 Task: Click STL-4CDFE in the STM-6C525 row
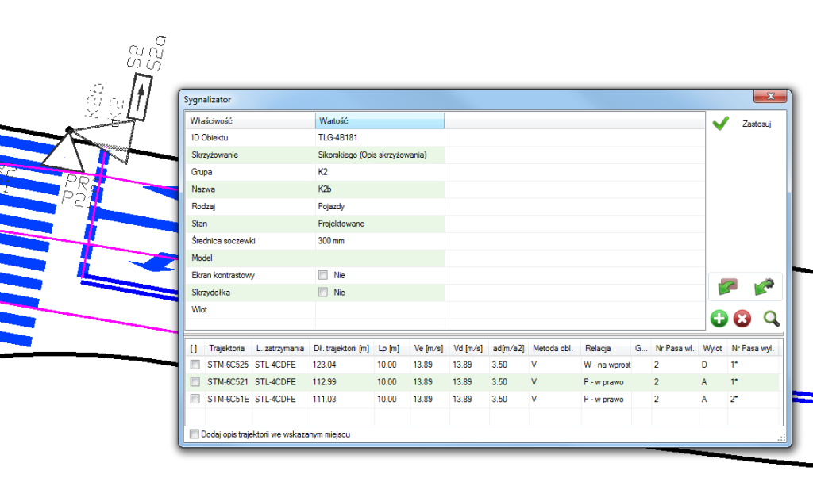275,365
